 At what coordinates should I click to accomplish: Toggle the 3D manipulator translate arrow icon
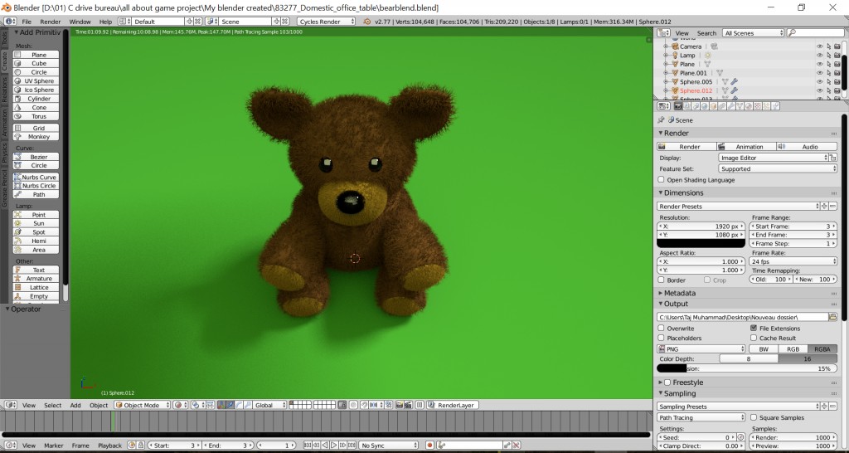click(230, 405)
